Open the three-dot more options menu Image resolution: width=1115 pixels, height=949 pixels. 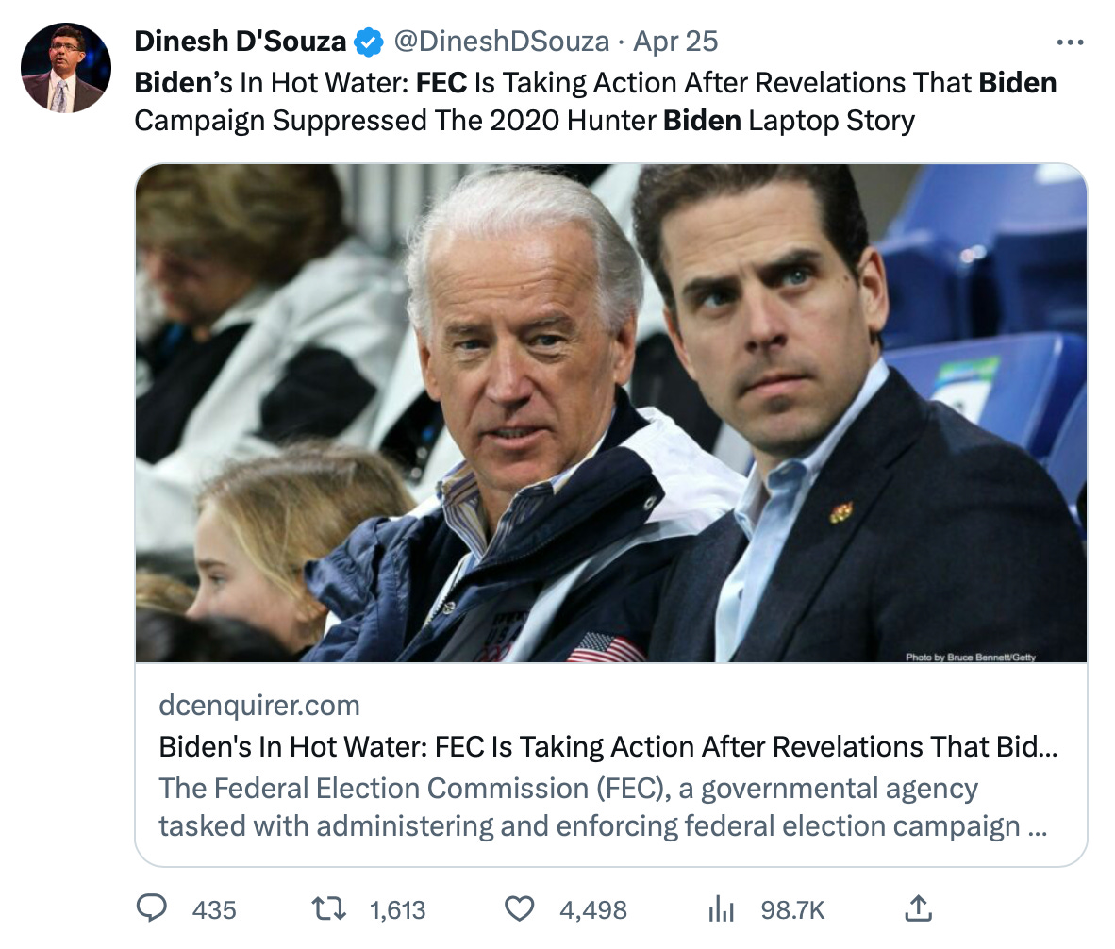click(x=1070, y=42)
